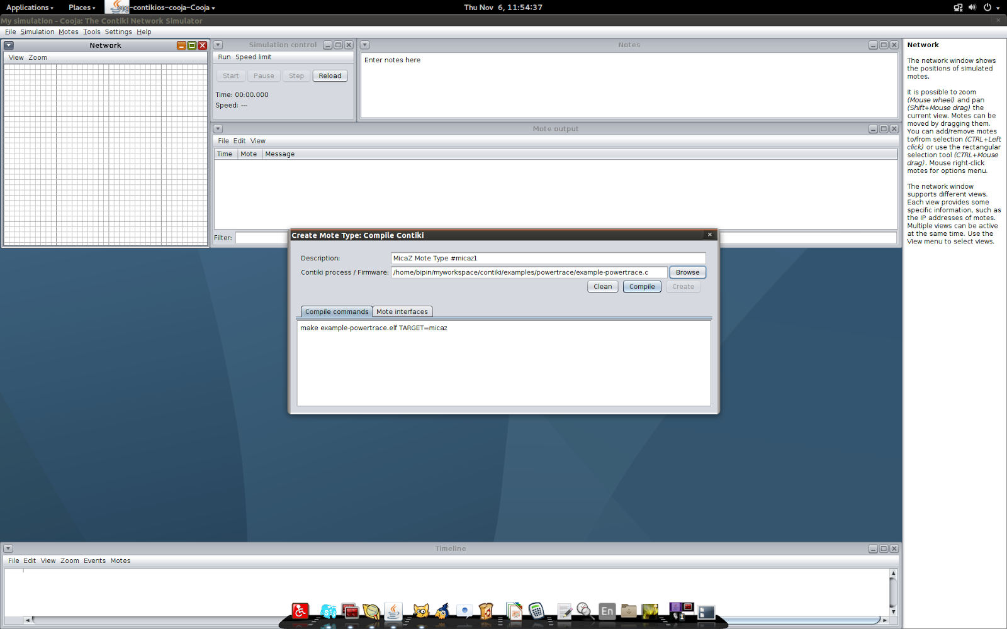
Task: Launch the yellow cat-face app in the dock
Action: click(x=420, y=611)
